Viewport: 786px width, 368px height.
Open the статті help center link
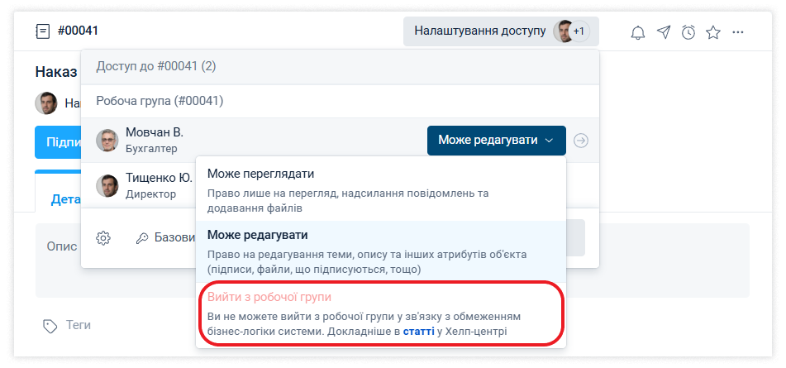pos(417,332)
